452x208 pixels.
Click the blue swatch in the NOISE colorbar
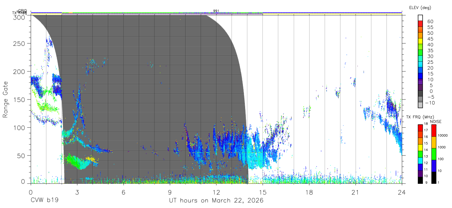click(x=433, y=166)
